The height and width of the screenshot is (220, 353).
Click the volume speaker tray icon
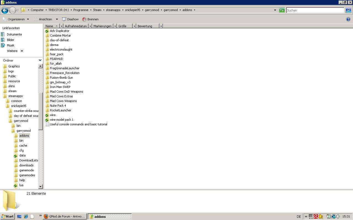338,216
